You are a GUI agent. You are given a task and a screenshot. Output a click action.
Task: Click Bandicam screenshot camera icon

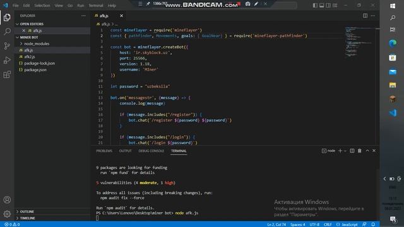(247, 4)
